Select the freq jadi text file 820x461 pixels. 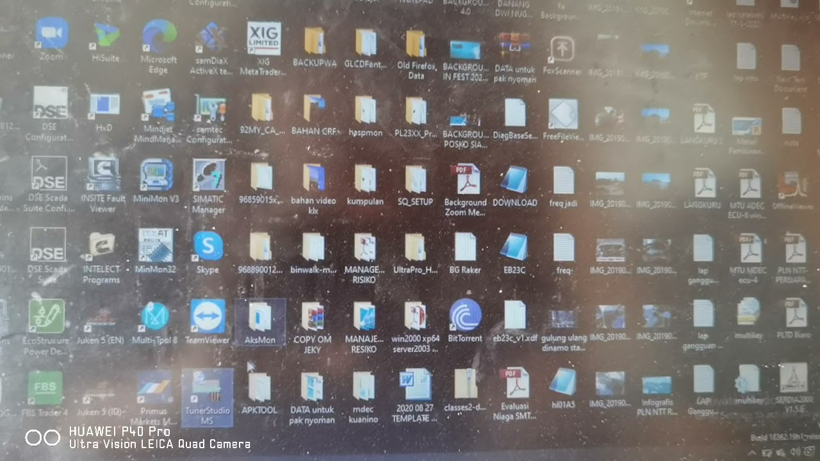tap(564, 188)
